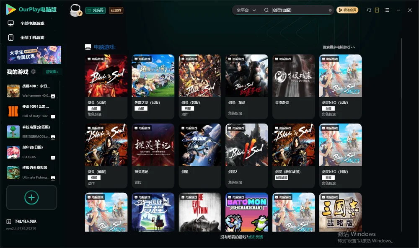Viewport: 419px width, 248px height.
Task: Click the magnifier search icon
Action: pos(266,10)
